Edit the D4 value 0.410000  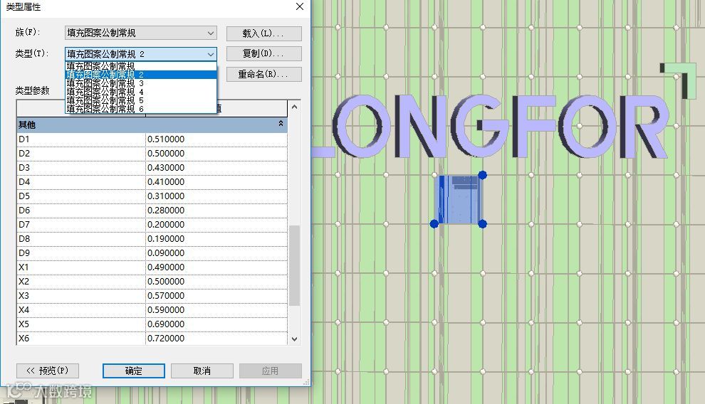tap(216, 182)
